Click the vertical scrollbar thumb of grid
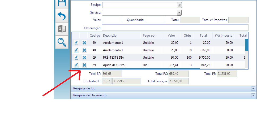The height and width of the screenshot is (113, 257). coord(247,45)
